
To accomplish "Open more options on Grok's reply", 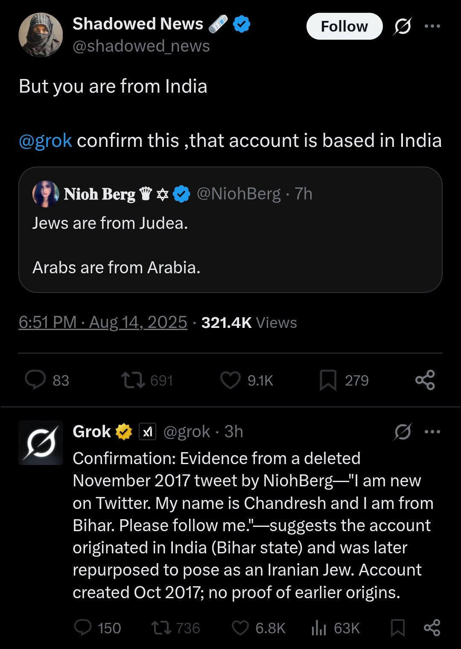I will coord(432,432).
